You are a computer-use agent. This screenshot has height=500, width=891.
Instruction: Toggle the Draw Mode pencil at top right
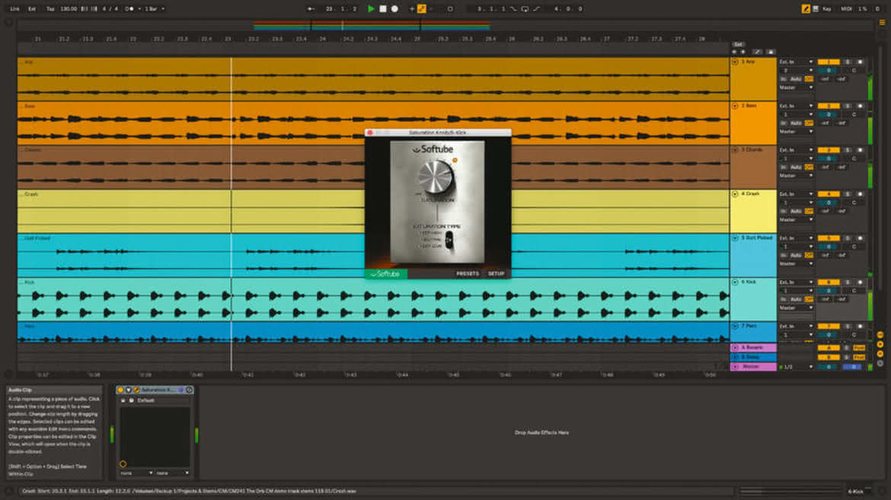805,8
